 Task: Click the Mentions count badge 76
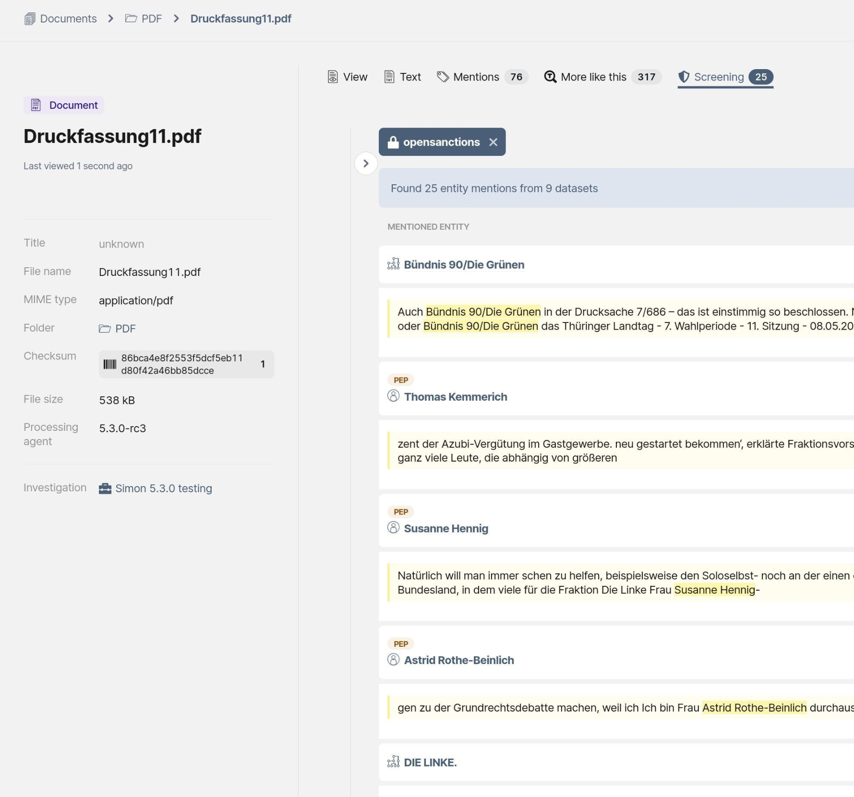click(516, 77)
